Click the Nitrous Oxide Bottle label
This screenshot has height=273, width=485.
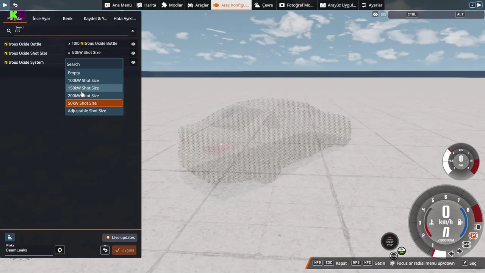coord(23,44)
